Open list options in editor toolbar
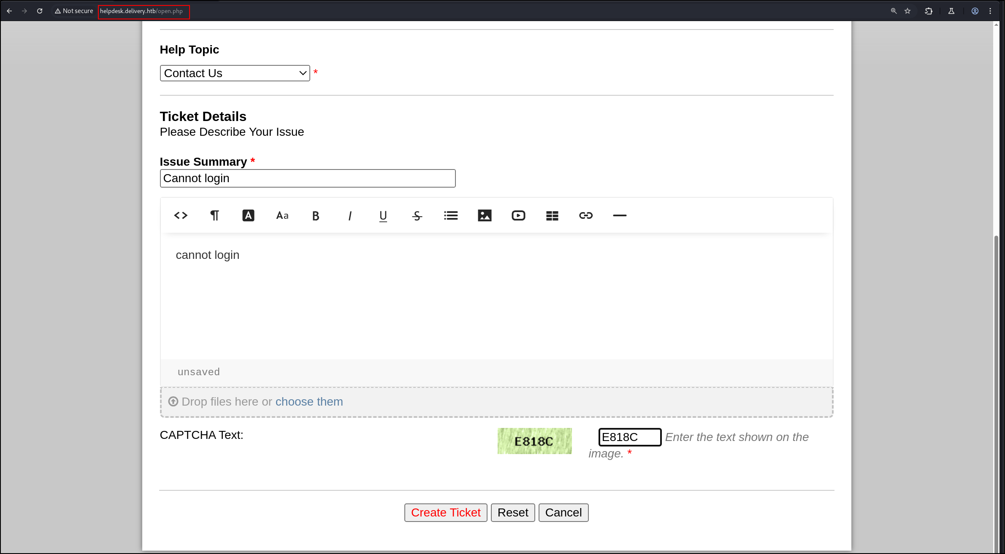1005x554 pixels. point(451,215)
